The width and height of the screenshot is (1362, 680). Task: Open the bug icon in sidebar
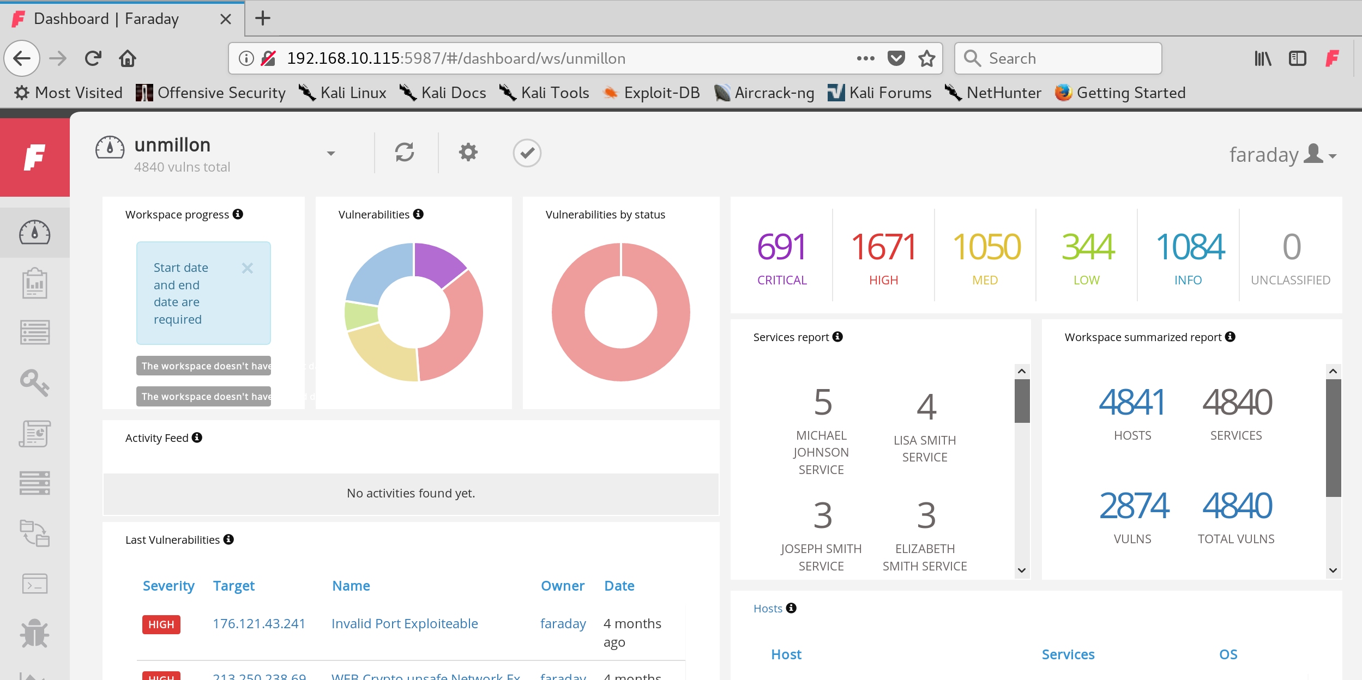34,633
